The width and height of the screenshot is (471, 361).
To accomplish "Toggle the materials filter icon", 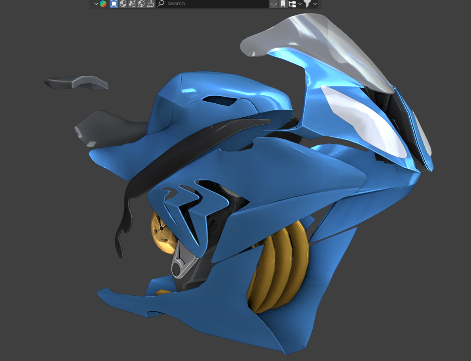I will click(123, 4).
